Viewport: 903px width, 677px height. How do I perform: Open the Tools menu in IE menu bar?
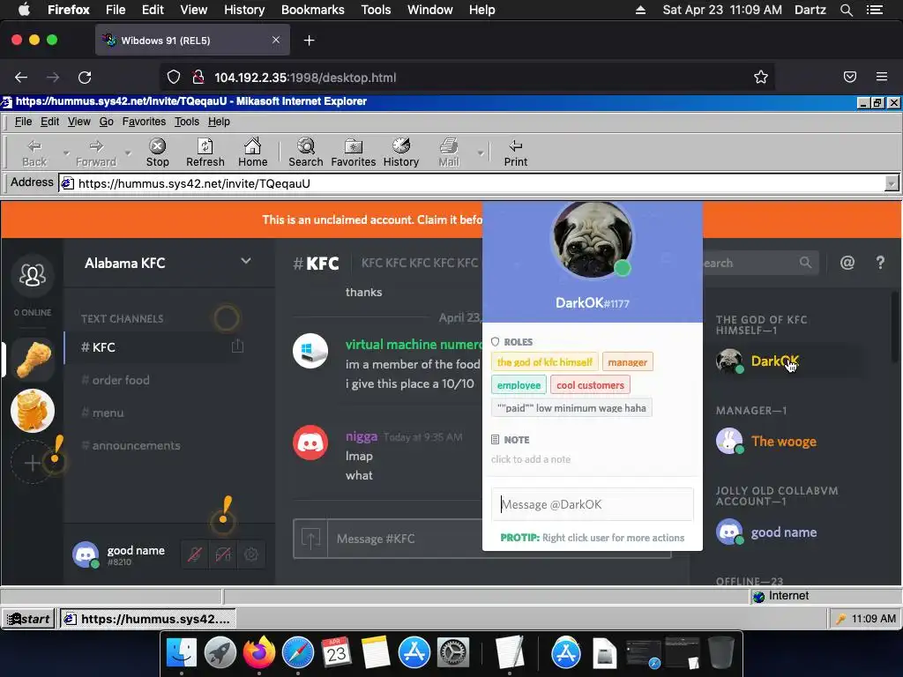[x=187, y=122]
